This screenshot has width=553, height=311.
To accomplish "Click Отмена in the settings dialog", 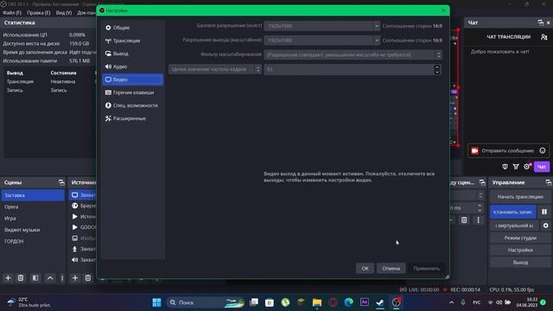I will point(391,269).
